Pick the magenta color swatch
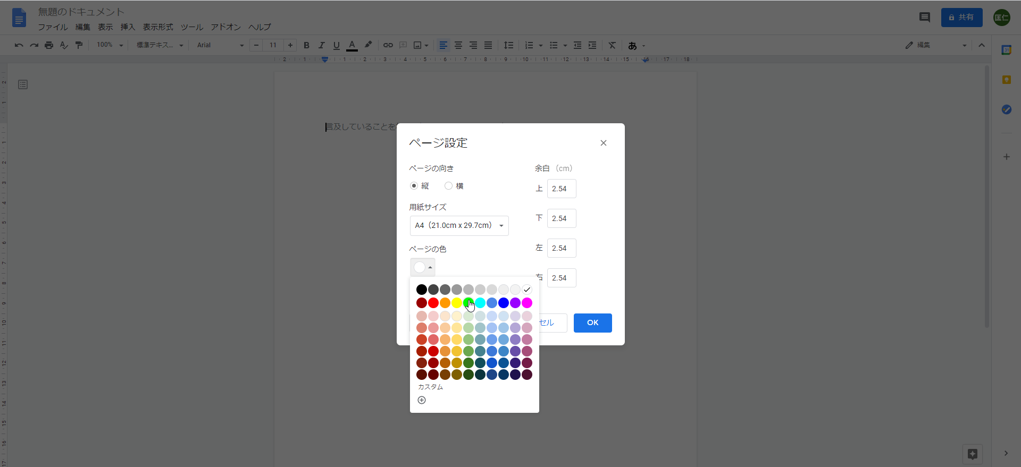This screenshot has height=467, width=1021. pyautogui.click(x=527, y=303)
